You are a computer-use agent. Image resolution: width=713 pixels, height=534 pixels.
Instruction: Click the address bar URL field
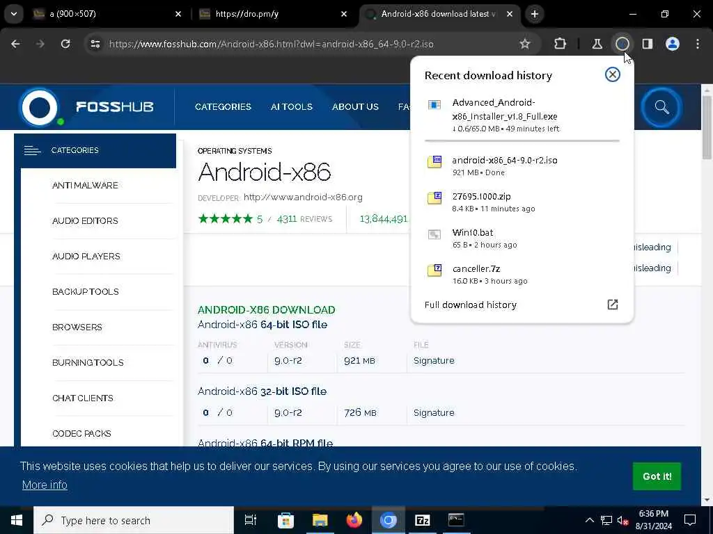point(271,44)
